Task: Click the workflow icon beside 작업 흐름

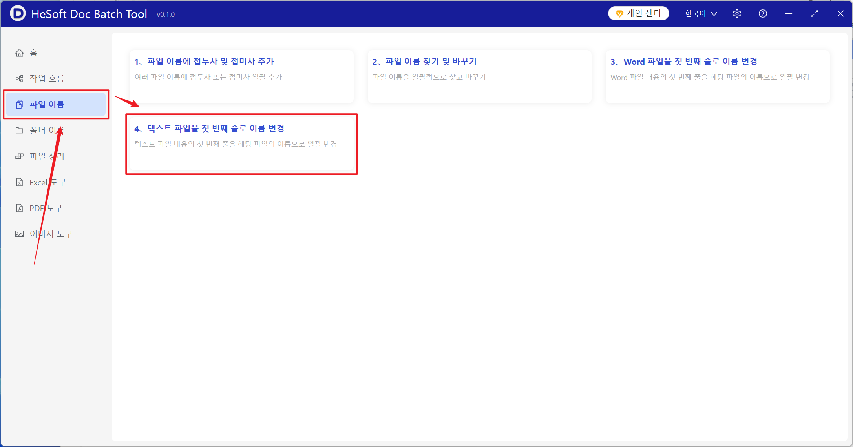Action: pos(19,79)
